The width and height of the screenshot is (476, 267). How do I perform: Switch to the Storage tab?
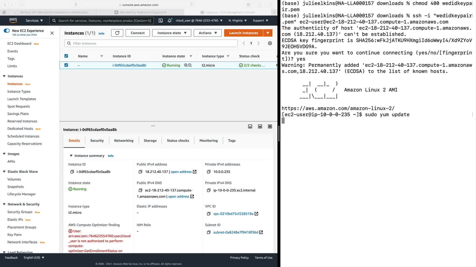click(x=150, y=141)
